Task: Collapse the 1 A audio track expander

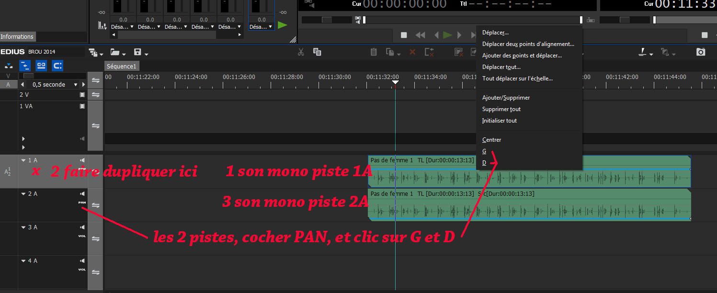Action: click(x=23, y=160)
